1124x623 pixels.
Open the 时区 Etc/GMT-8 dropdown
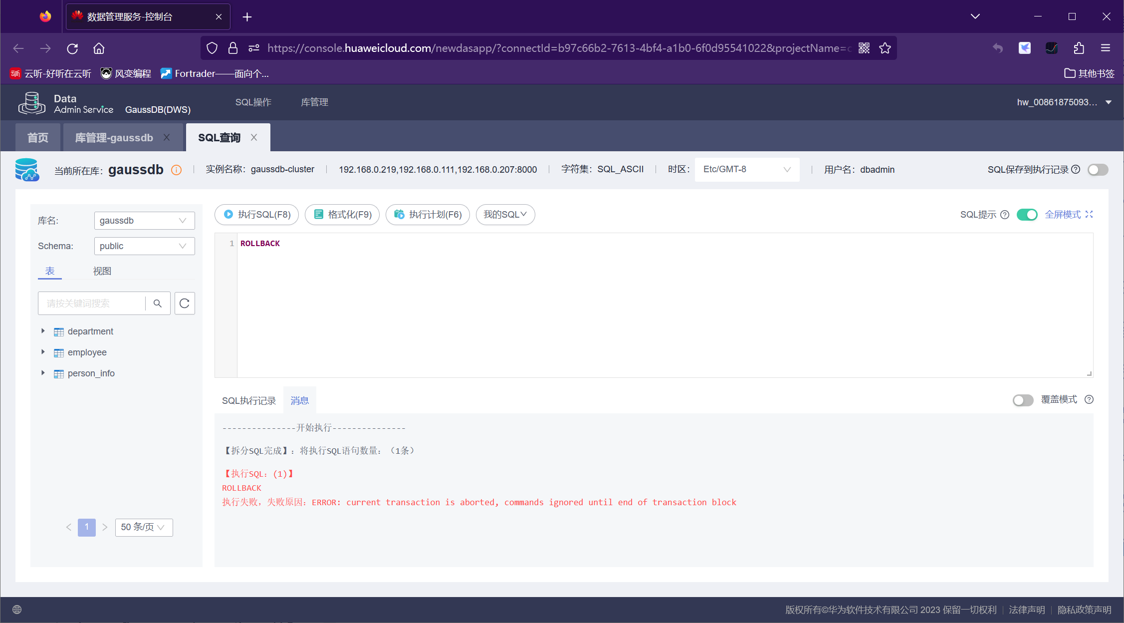click(x=747, y=170)
